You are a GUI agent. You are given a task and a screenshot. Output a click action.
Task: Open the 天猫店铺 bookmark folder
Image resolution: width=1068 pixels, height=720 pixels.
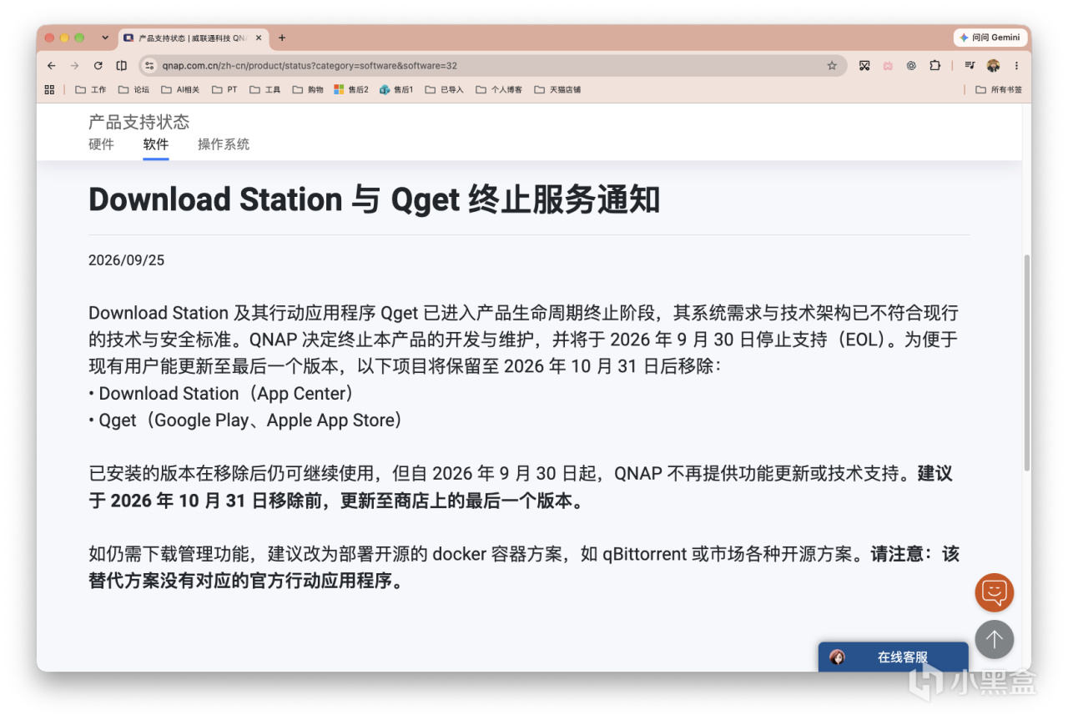557,89
